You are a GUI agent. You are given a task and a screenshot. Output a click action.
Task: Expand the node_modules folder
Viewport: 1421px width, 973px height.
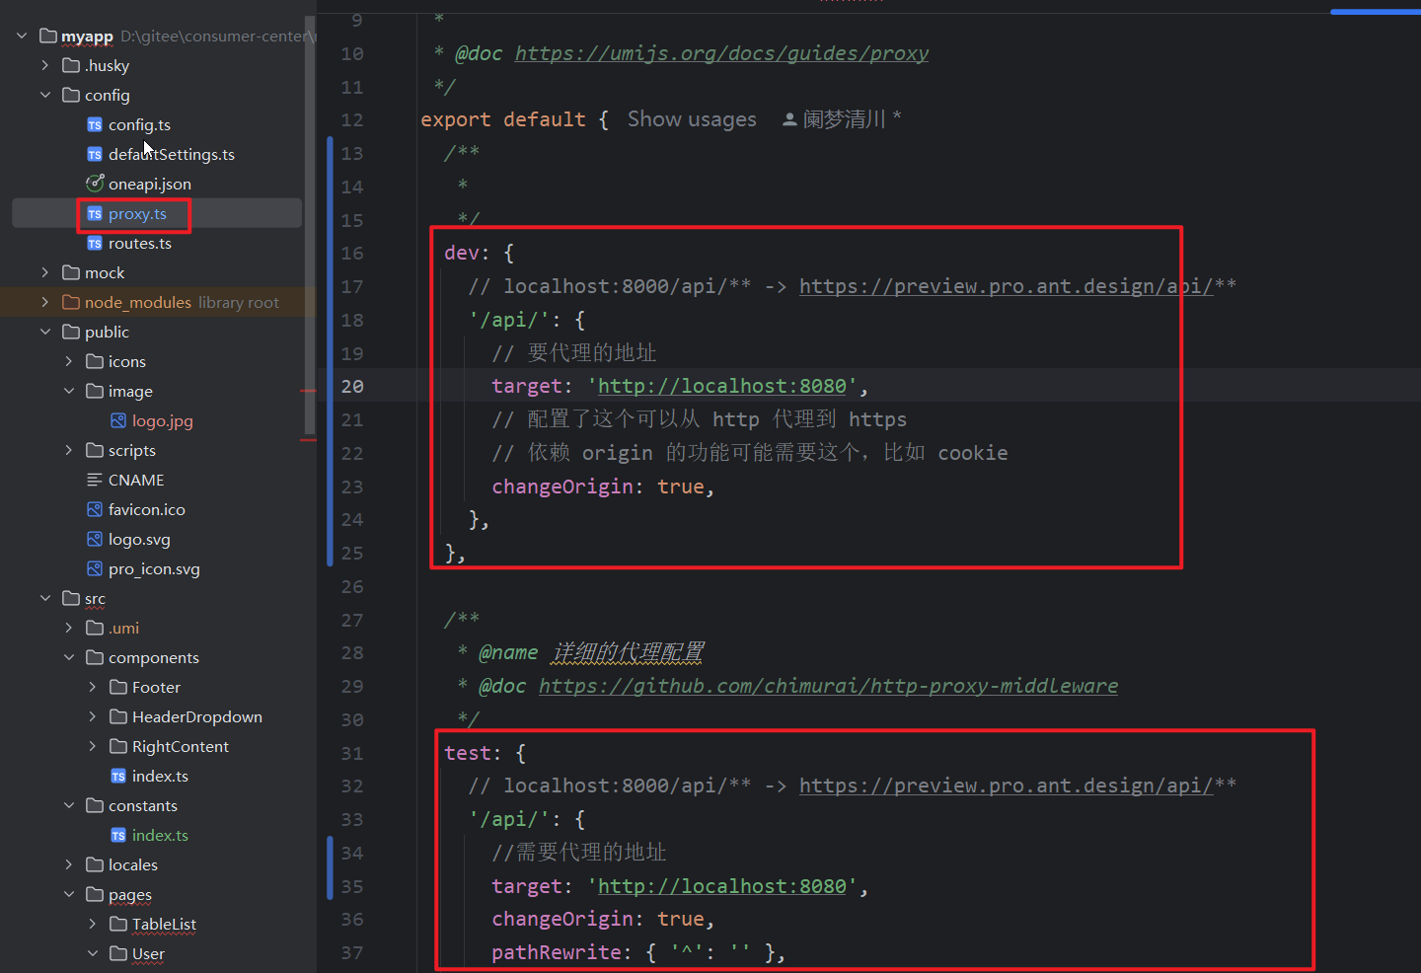click(x=45, y=303)
